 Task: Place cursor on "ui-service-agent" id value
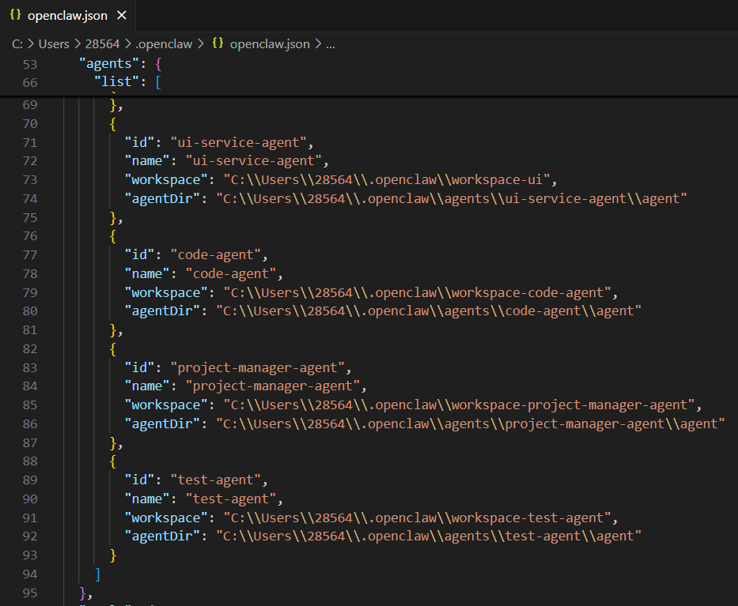[239, 142]
